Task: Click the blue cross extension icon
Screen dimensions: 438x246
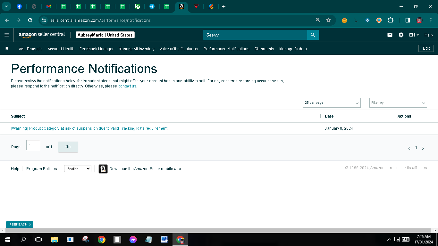Action: pos(367,20)
